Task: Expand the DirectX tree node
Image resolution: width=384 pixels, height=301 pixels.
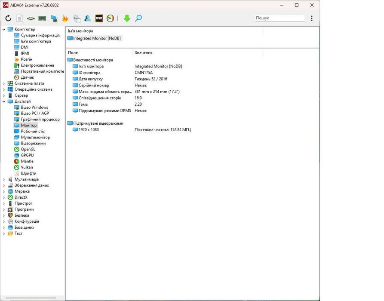Action: 4,198
